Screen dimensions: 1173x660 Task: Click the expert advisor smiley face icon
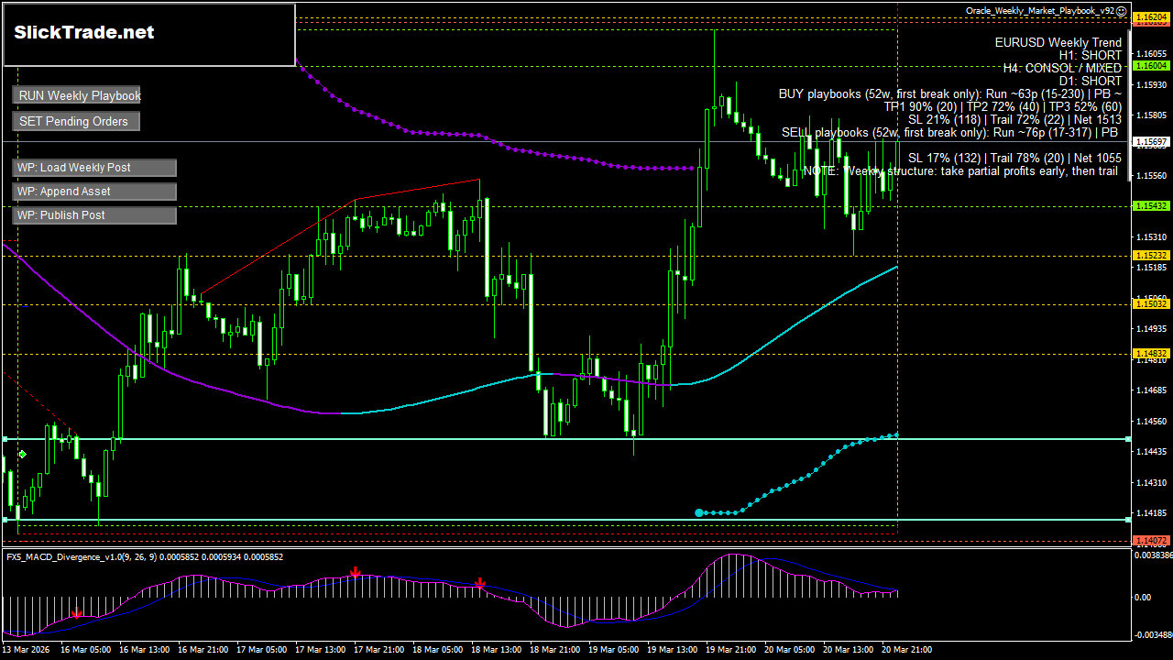tap(1122, 11)
